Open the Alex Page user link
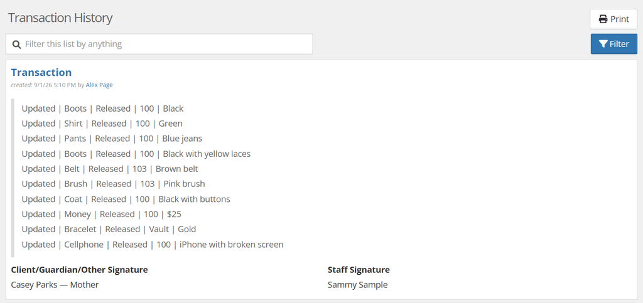 click(99, 85)
